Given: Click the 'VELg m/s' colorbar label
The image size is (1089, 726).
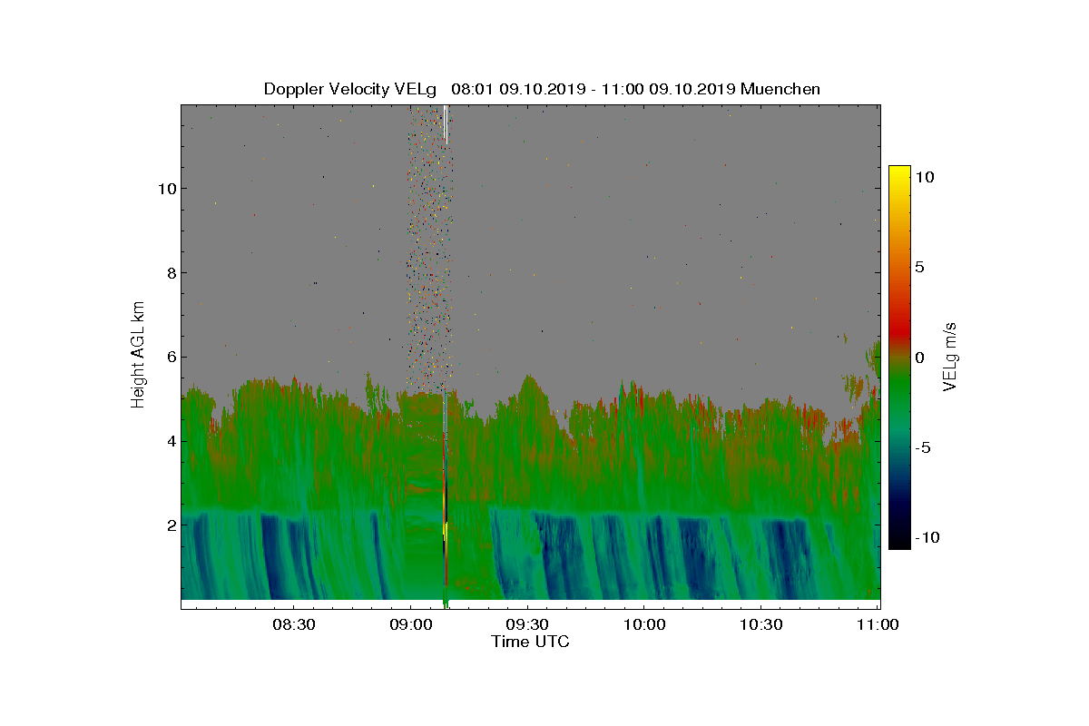Looking at the screenshot, I should click(950, 356).
